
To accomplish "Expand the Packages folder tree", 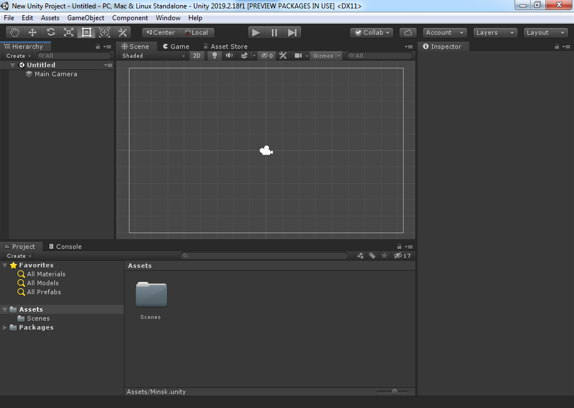I will [x=6, y=327].
